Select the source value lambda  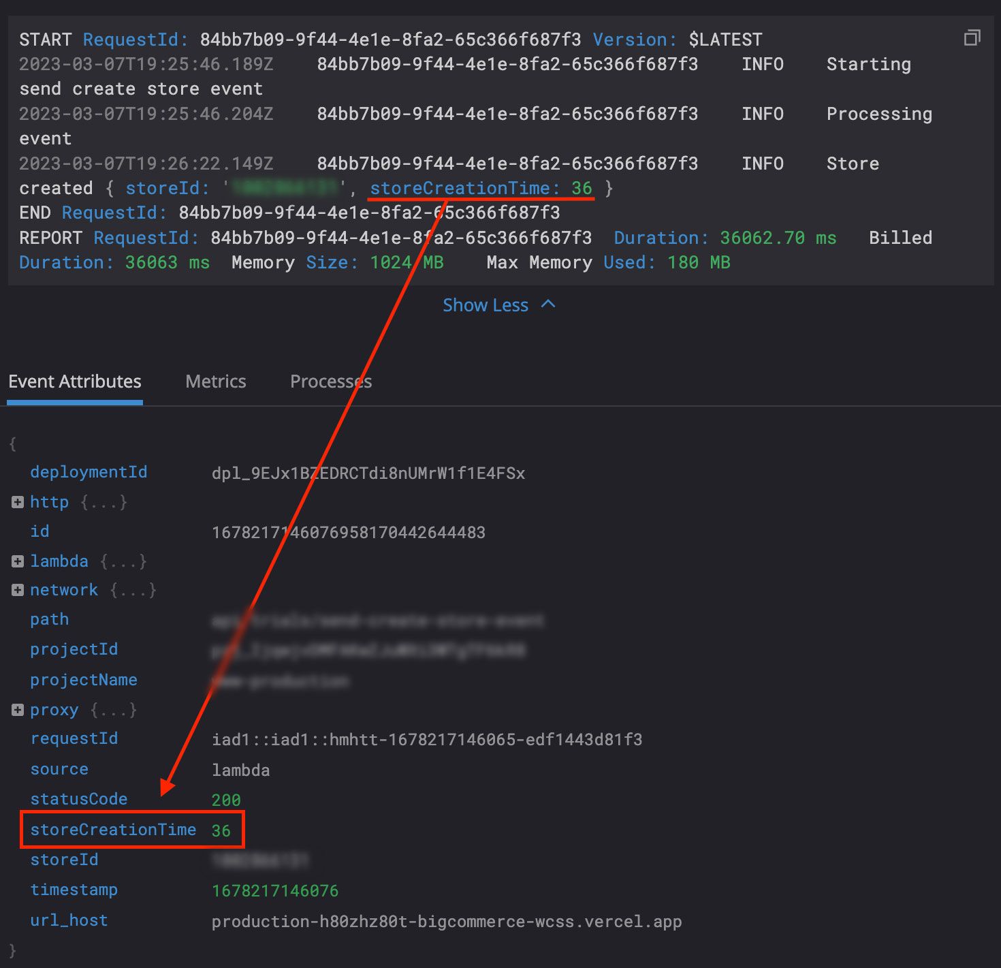point(240,770)
